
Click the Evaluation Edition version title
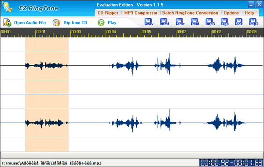(x=130, y=5)
